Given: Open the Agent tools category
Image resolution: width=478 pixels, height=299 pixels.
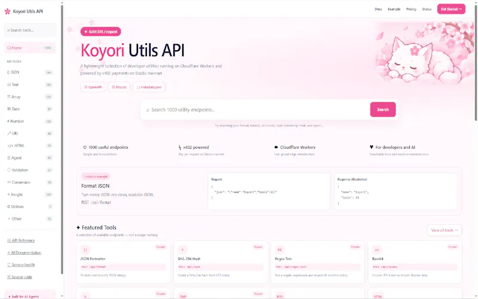Looking at the screenshot, I should click(30, 158).
